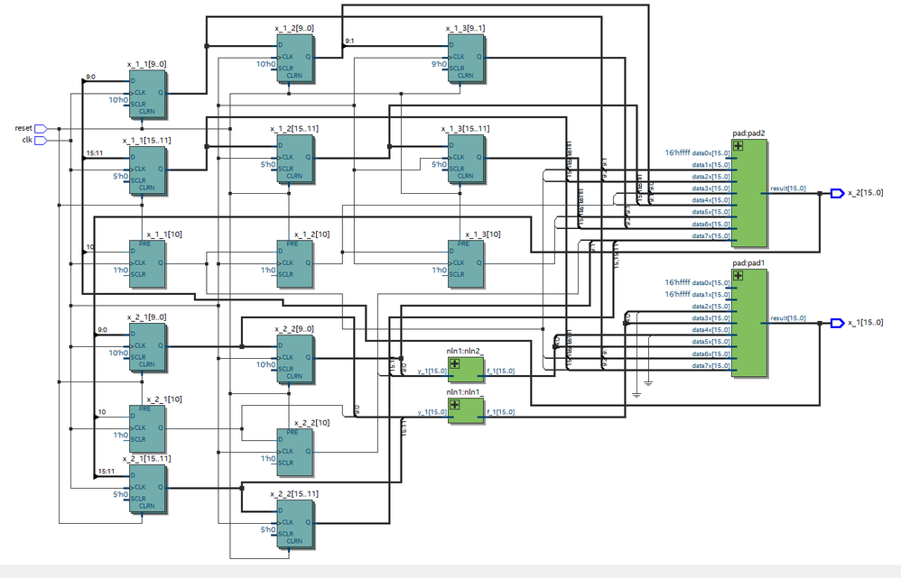Click the x_1_3[9..1] register block
Image resolution: width=901 pixels, height=578 pixels.
click(x=466, y=58)
